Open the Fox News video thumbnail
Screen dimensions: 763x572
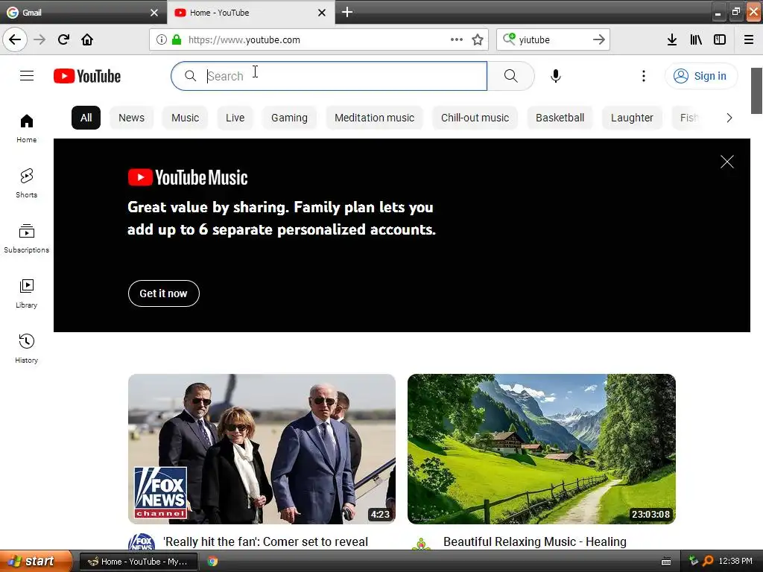tap(262, 449)
